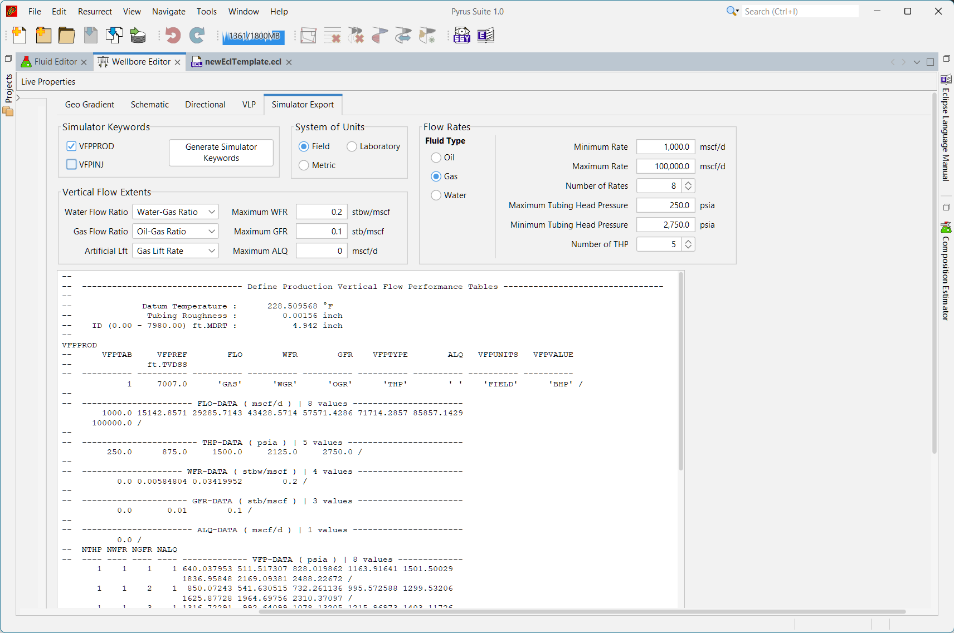Click the Save toolbar icon
954x633 pixels.
(x=90, y=36)
